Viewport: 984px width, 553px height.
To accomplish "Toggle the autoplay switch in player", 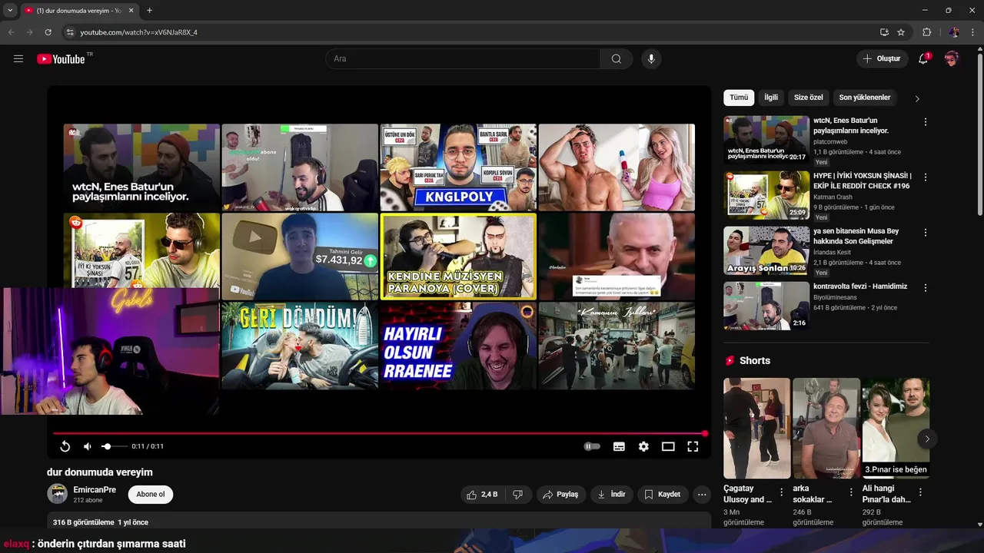I will point(592,446).
